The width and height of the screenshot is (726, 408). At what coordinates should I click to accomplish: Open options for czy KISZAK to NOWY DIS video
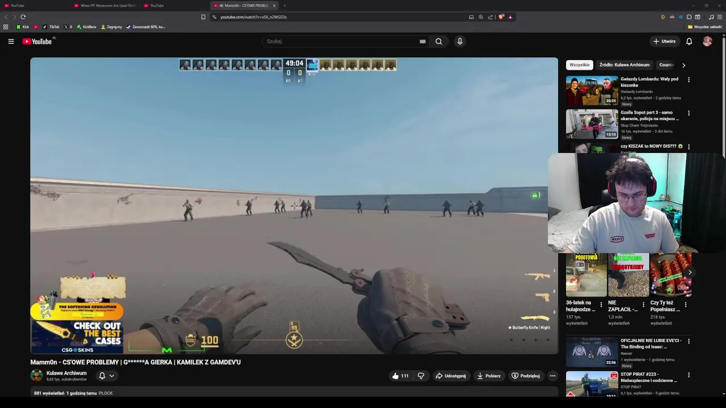pos(689,147)
